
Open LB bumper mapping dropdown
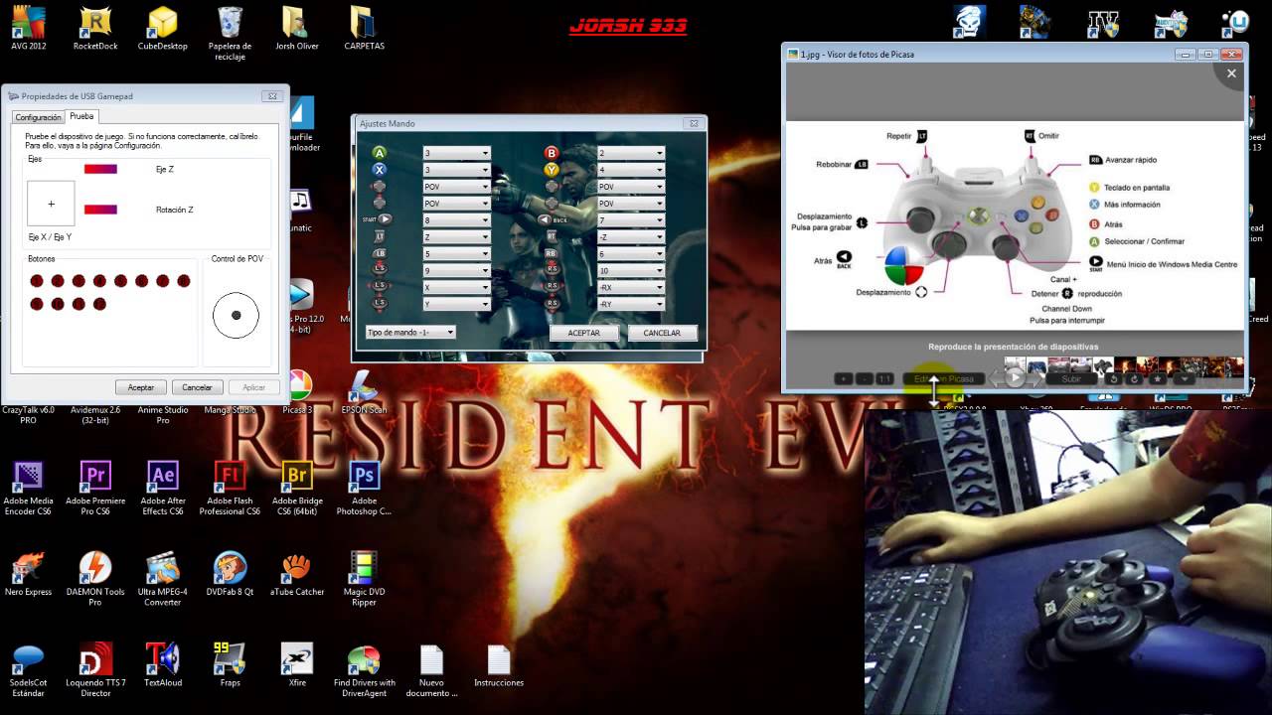pos(456,254)
